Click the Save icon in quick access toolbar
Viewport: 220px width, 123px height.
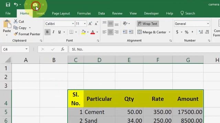[8, 4]
